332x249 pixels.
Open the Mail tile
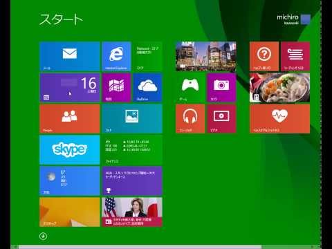[x=69, y=56]
